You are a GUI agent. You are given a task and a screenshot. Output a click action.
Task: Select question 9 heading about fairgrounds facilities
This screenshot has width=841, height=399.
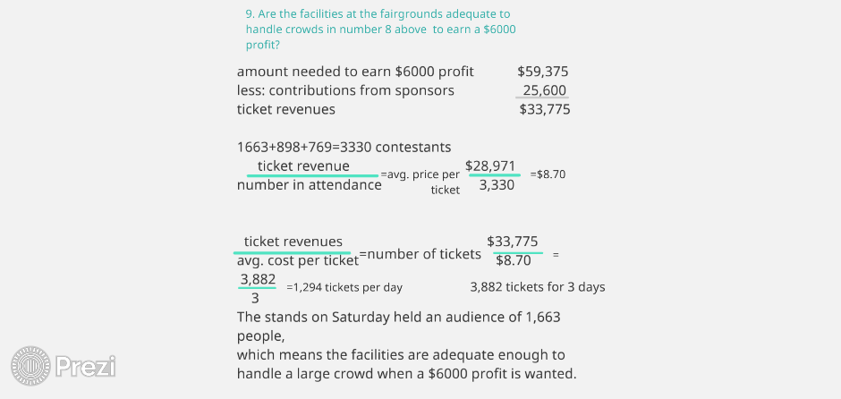coord(381,30)
